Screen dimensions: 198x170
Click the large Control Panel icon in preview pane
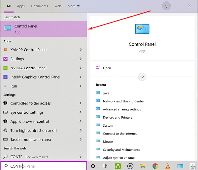[142, 29]
